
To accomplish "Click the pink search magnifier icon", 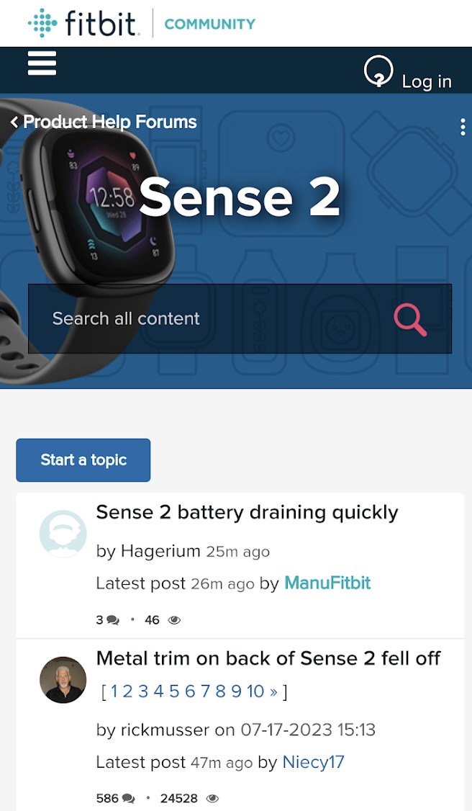I will 411,321.
